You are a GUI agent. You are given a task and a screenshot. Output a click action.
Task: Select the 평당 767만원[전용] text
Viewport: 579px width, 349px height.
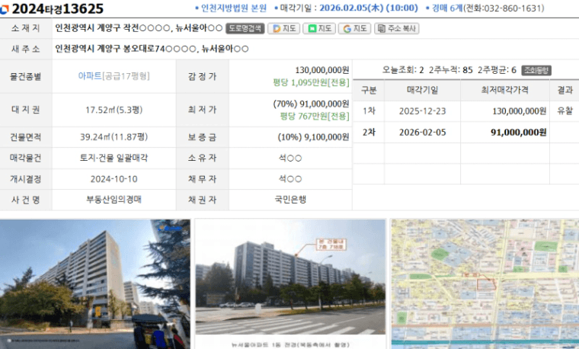(x=315, y=117)
